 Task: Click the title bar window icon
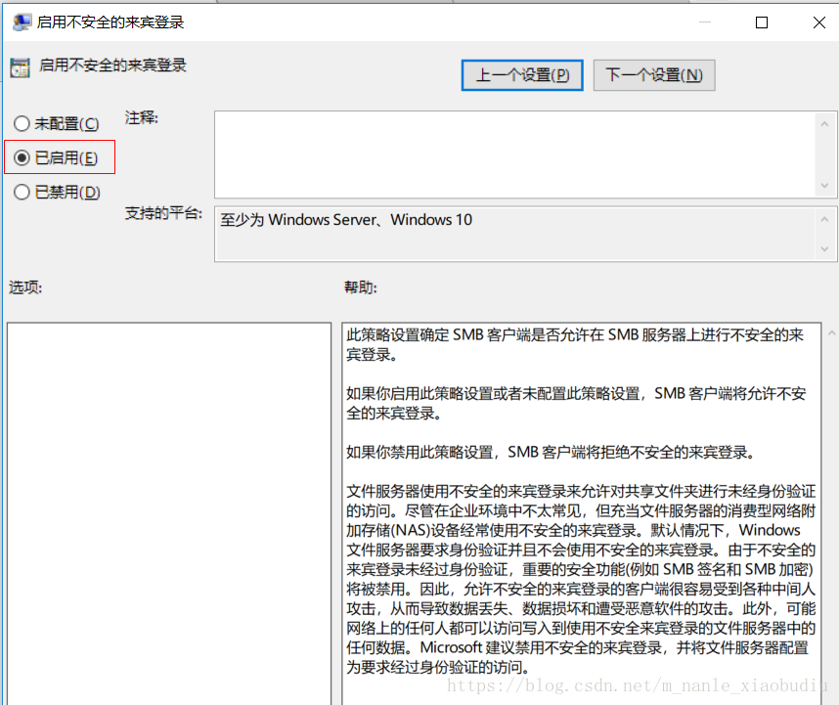pos(22,22)
